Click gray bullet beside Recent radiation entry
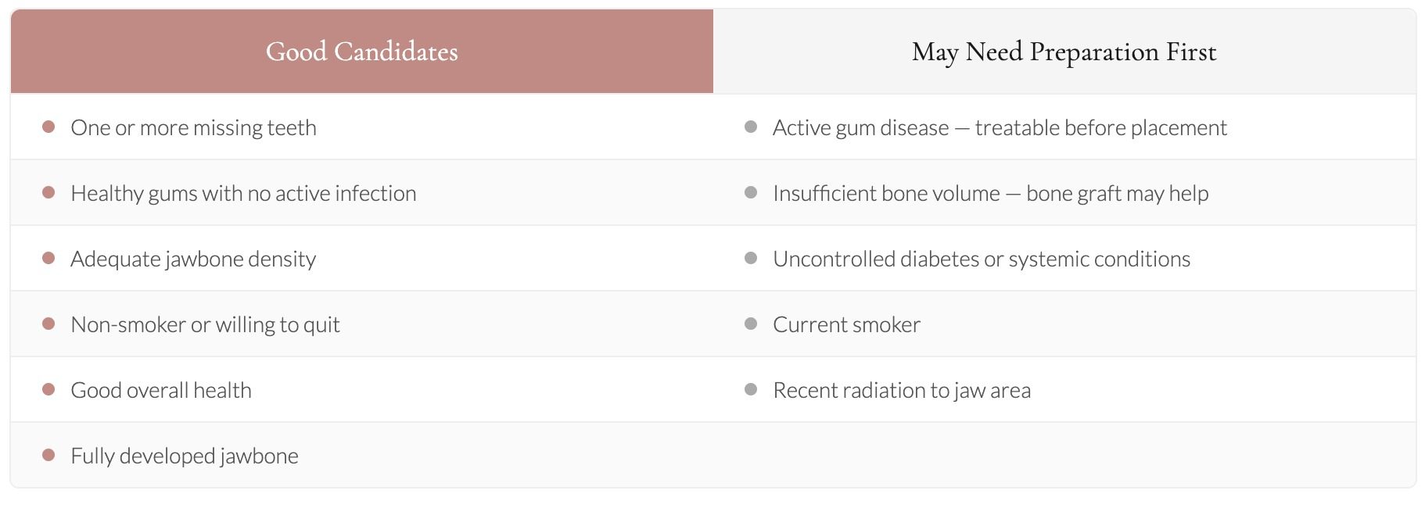Screen dimensions: 1425x508 tap(751, 389)
